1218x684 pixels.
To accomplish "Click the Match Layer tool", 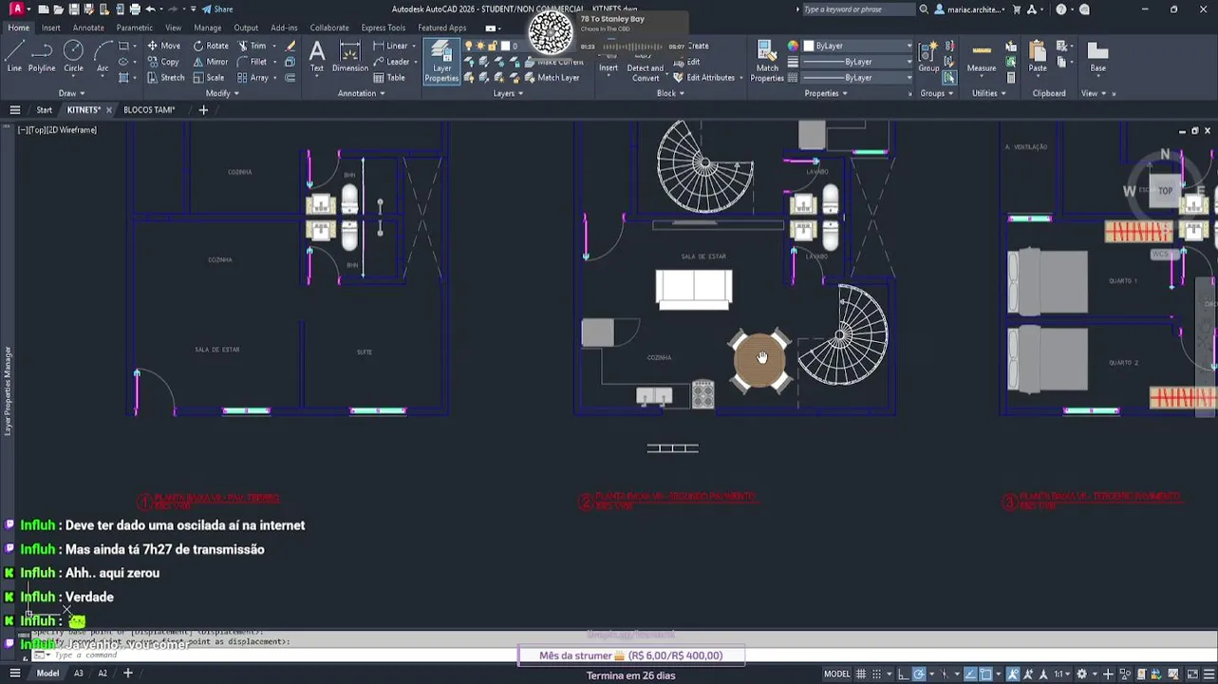I will pos(551,78).
